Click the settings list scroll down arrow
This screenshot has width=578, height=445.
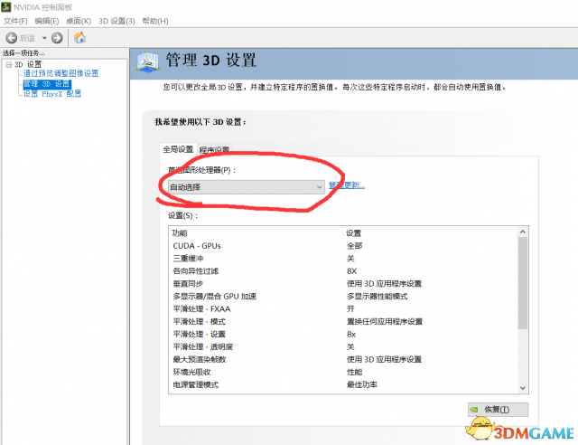(522, 388)
